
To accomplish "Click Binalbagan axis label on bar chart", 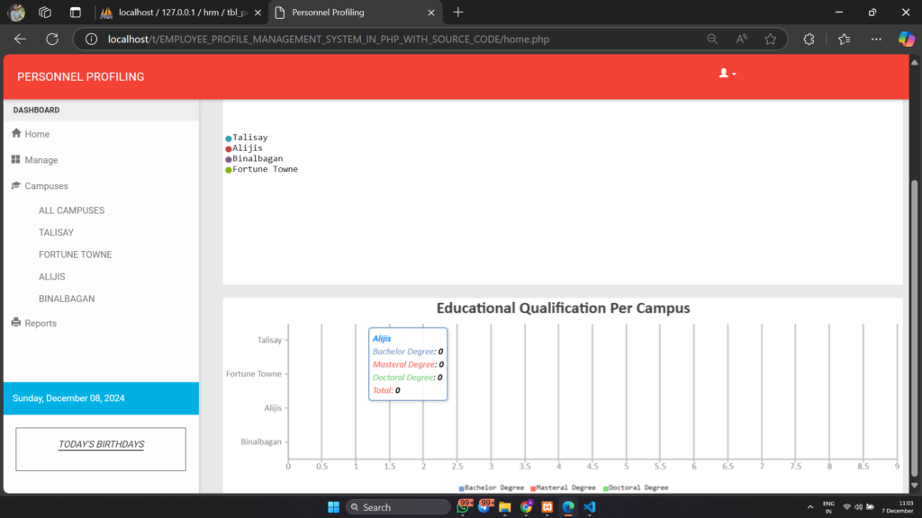I will pyautogui.click(x=261, y=442).
